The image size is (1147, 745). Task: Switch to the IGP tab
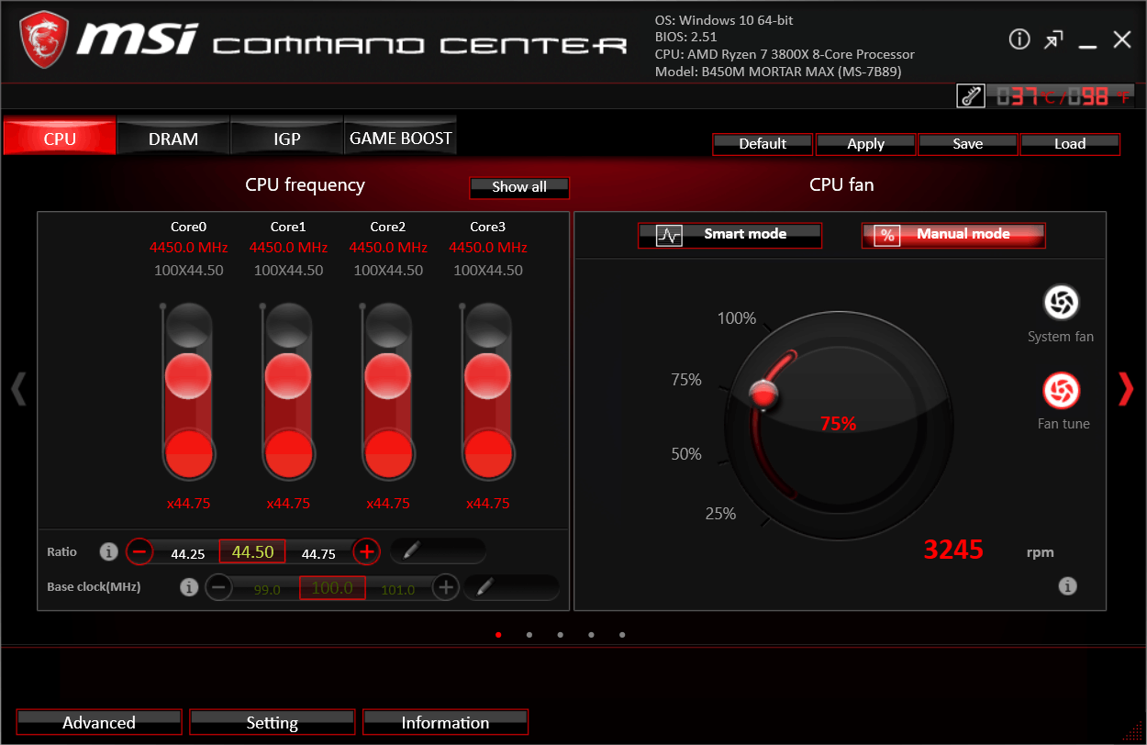[287, 137]
